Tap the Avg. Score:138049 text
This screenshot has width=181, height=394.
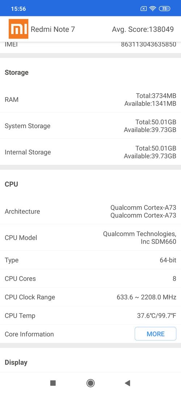pos(143,29)
